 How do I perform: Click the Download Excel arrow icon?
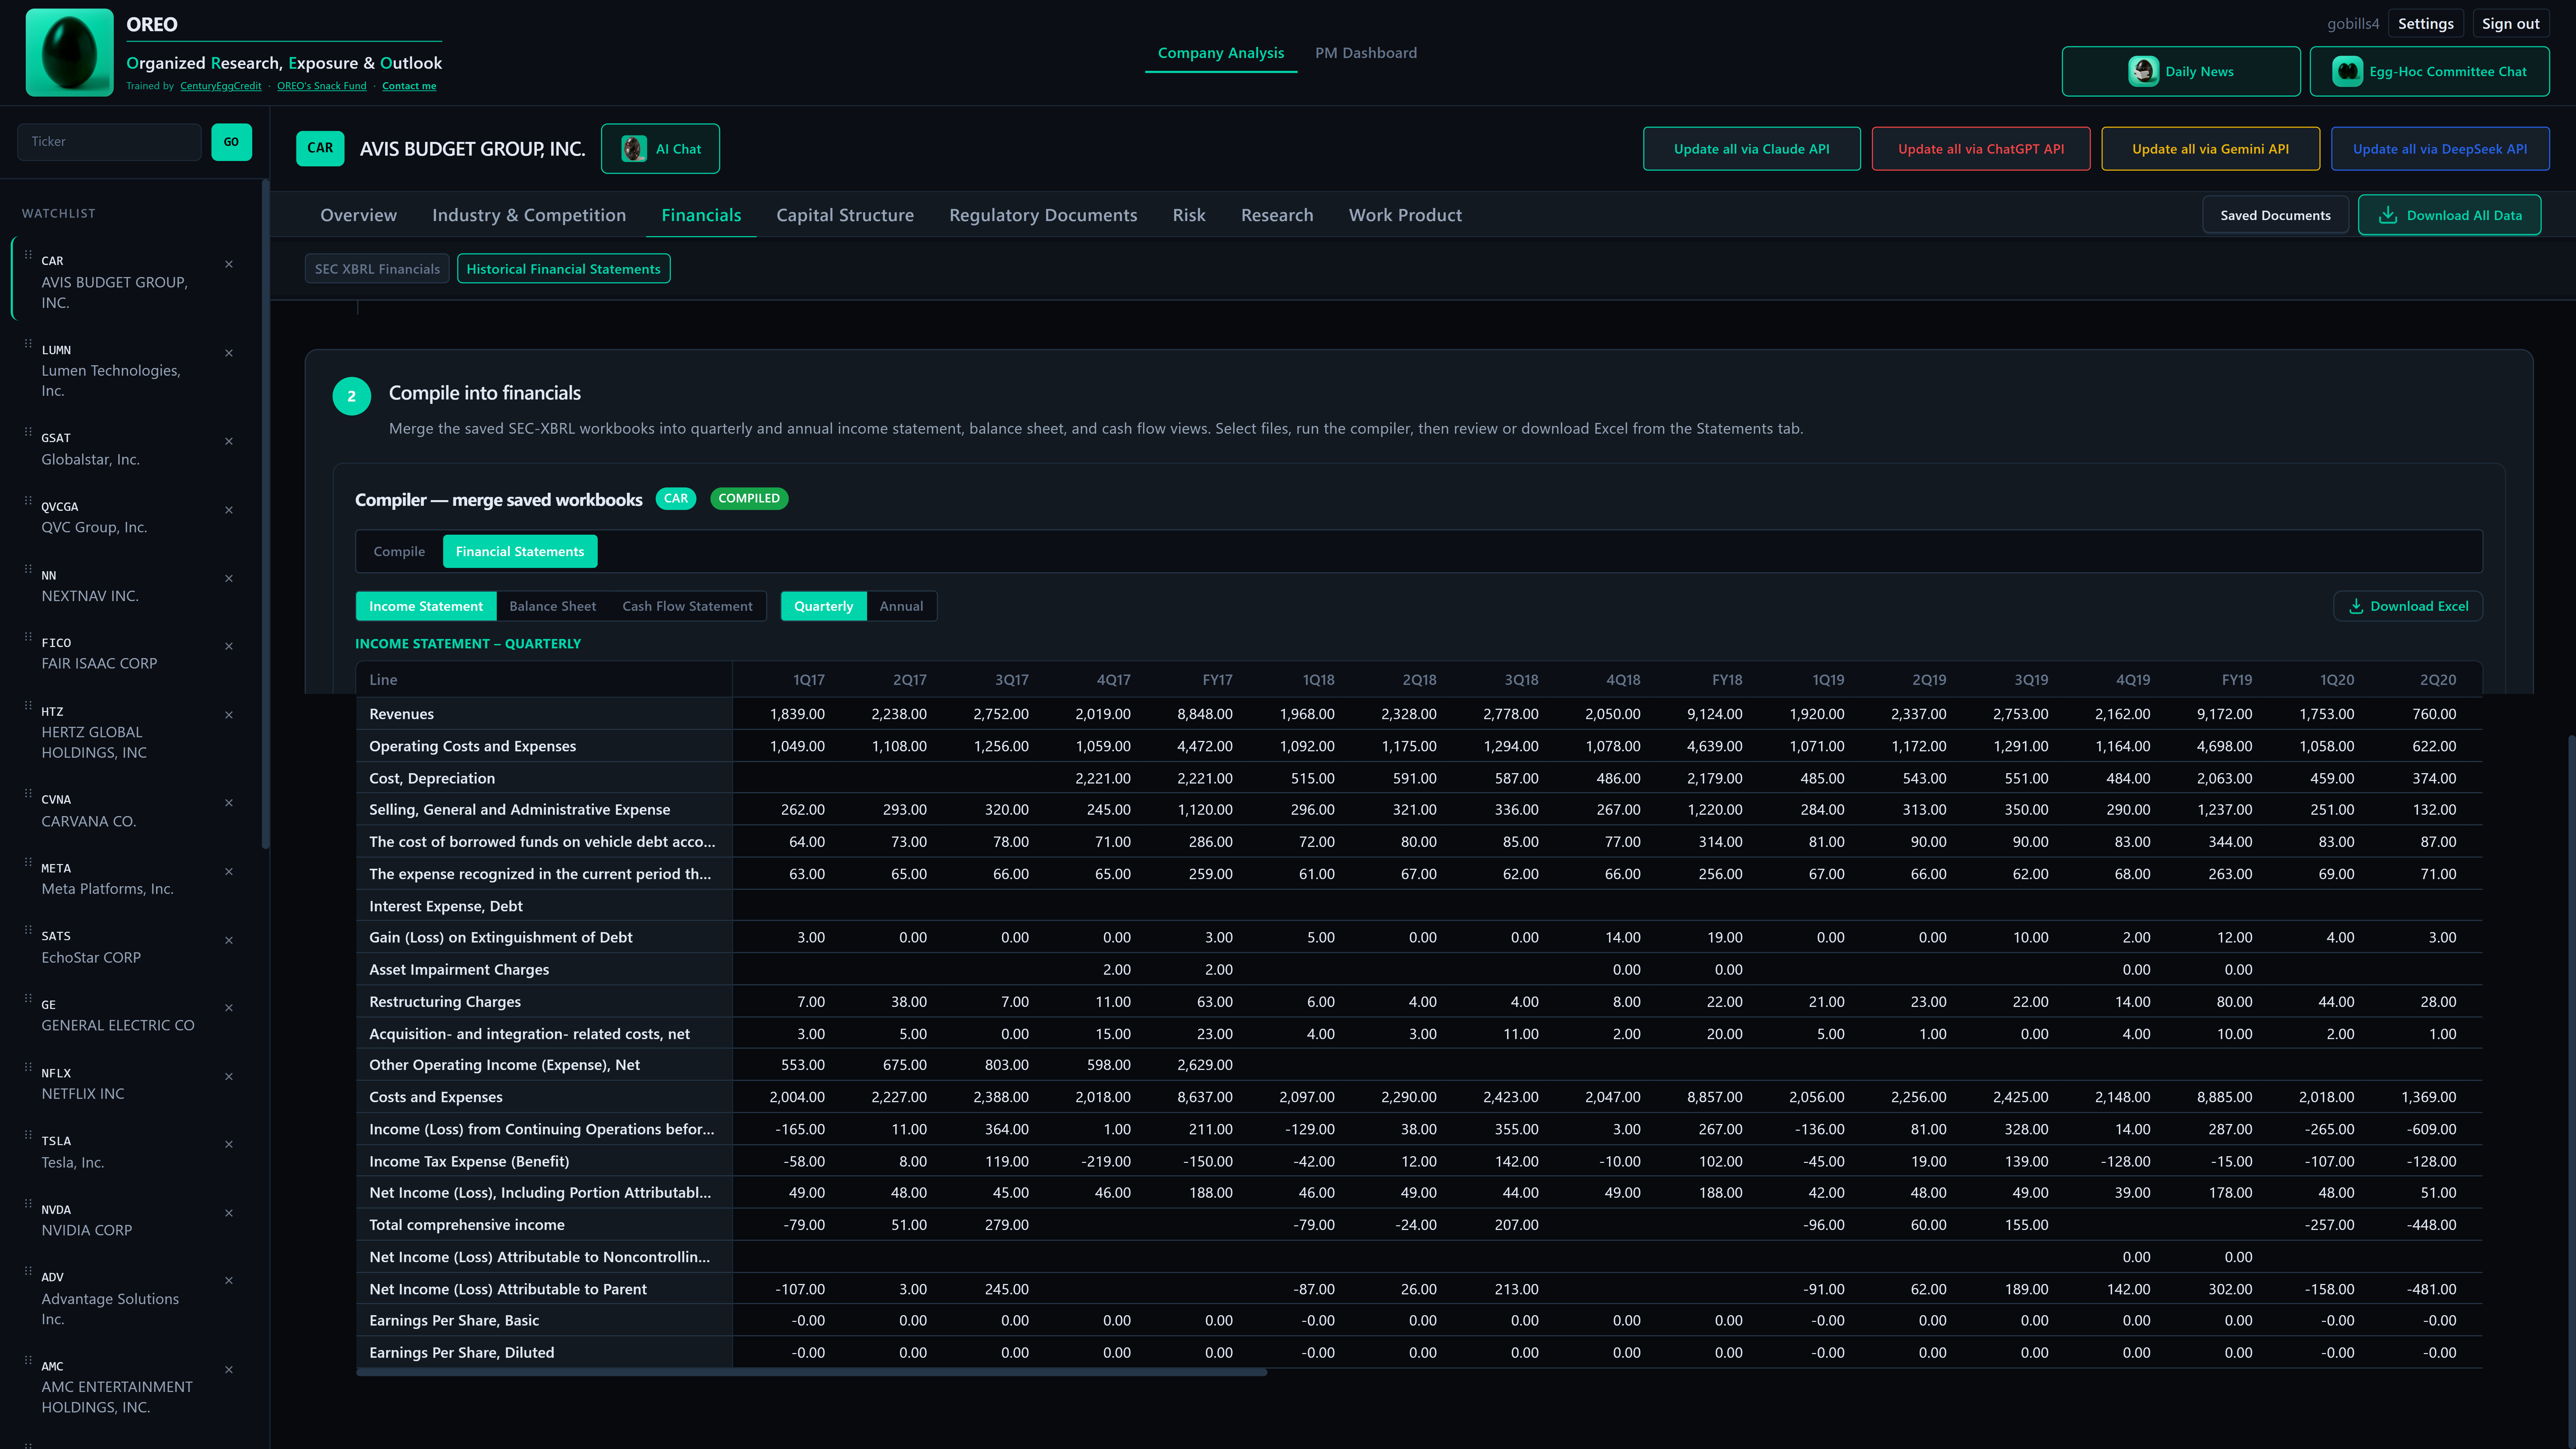point(2356,606)
